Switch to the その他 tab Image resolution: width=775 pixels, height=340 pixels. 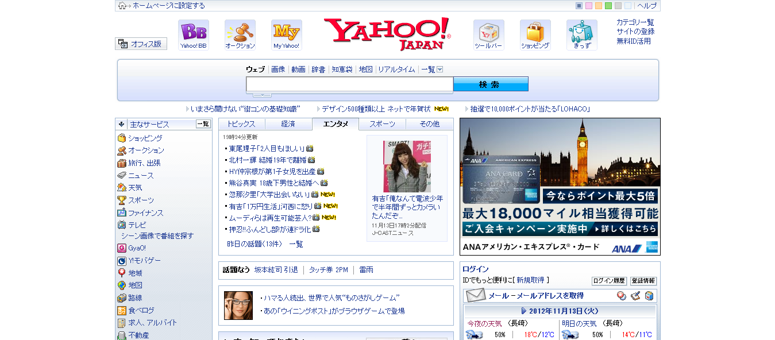coord(430,124)
